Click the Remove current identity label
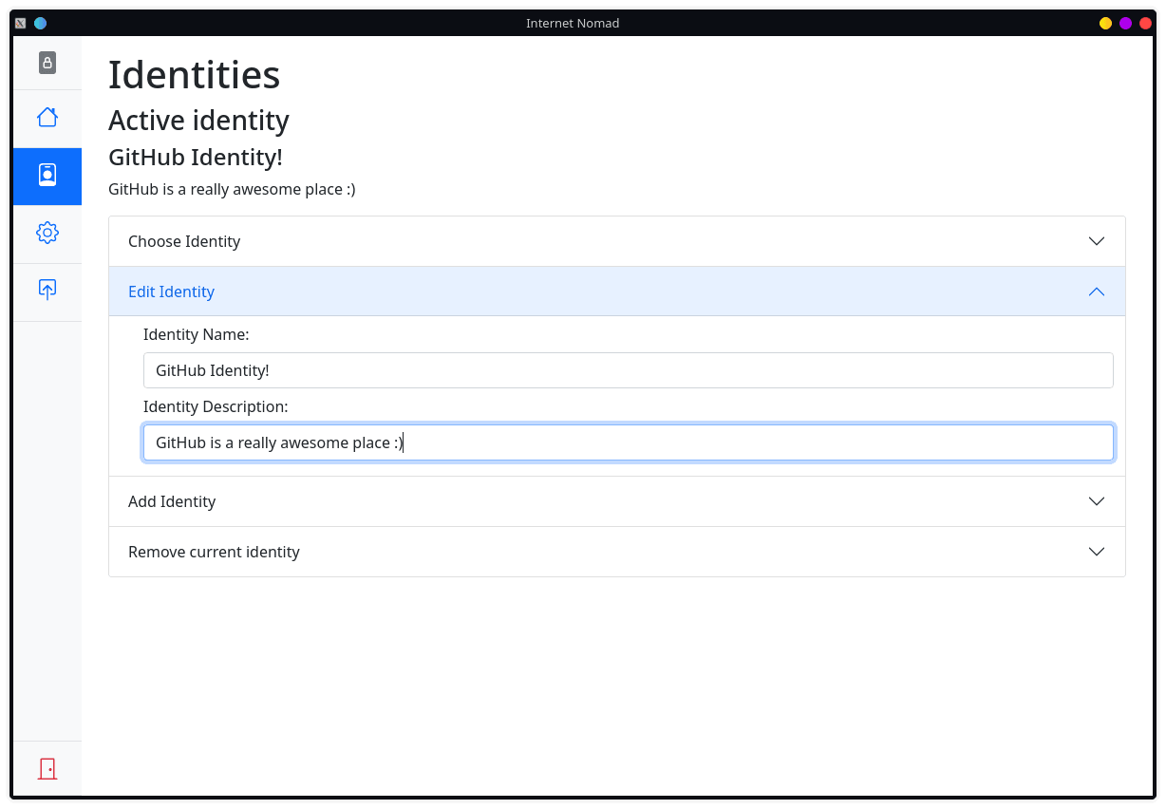Viewport: 1166px width, 809px height. [x=214, y=552]
